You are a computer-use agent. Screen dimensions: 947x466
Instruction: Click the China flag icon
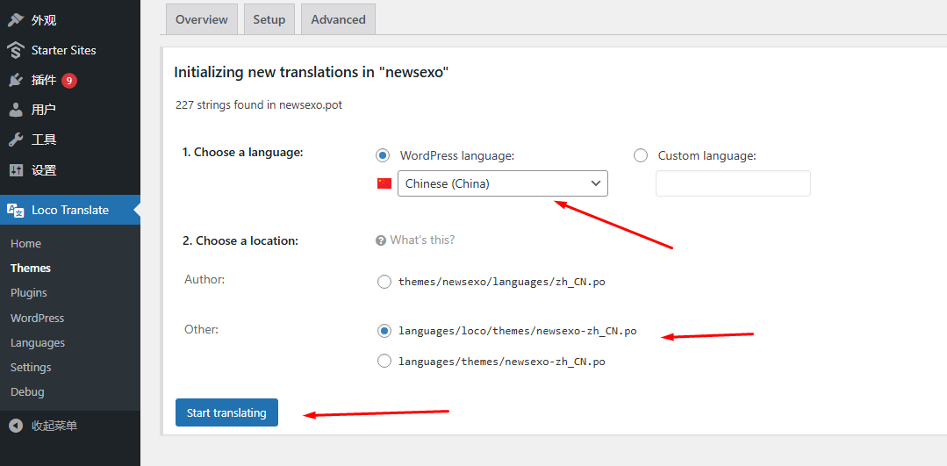[384, 183]
